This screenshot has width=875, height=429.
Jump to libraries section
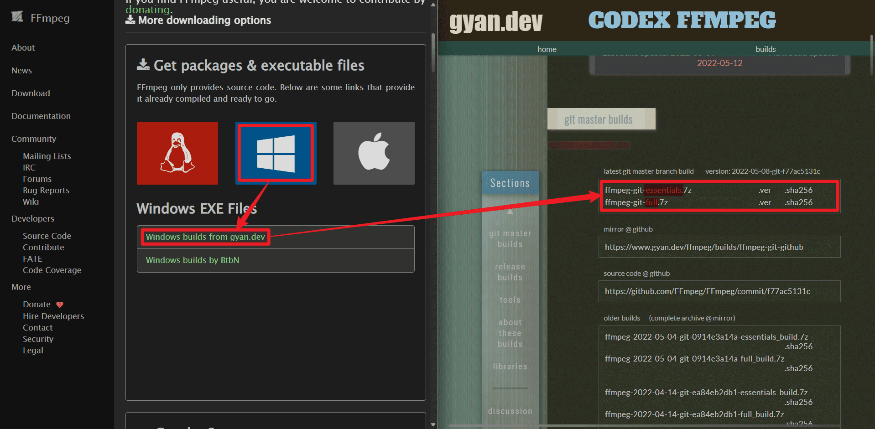point(510,367)
